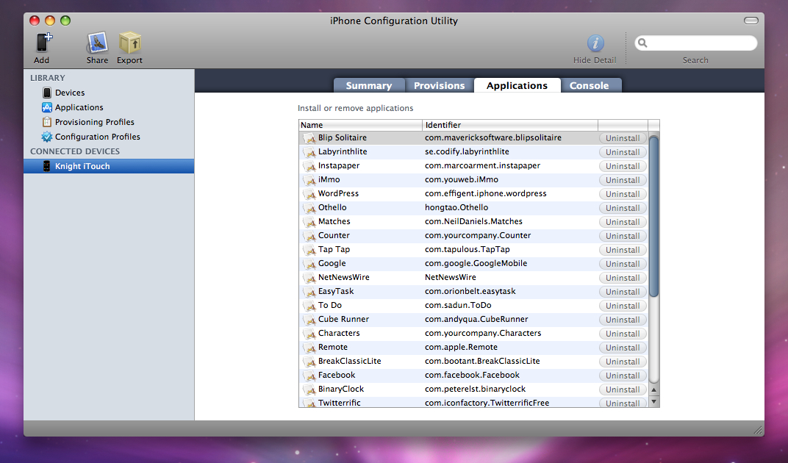Select the Applications tab

517,85
